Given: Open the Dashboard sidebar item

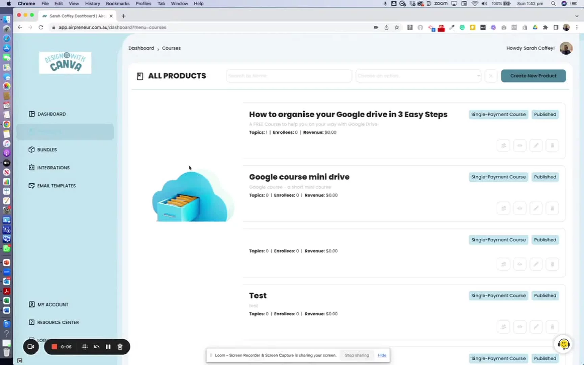Looking at the screenshot, I should pos(47,114).
